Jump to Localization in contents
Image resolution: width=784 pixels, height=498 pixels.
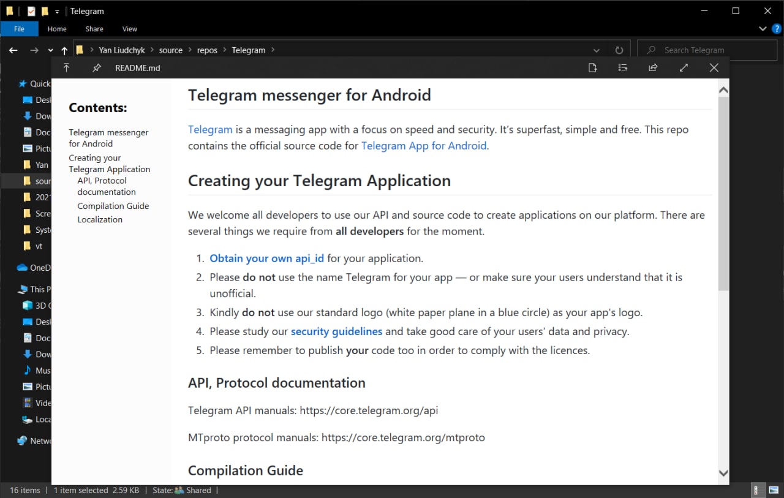(100, 219)
